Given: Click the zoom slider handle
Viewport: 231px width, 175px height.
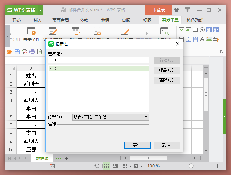Looking at the screenshot, I should coord(191,166).
